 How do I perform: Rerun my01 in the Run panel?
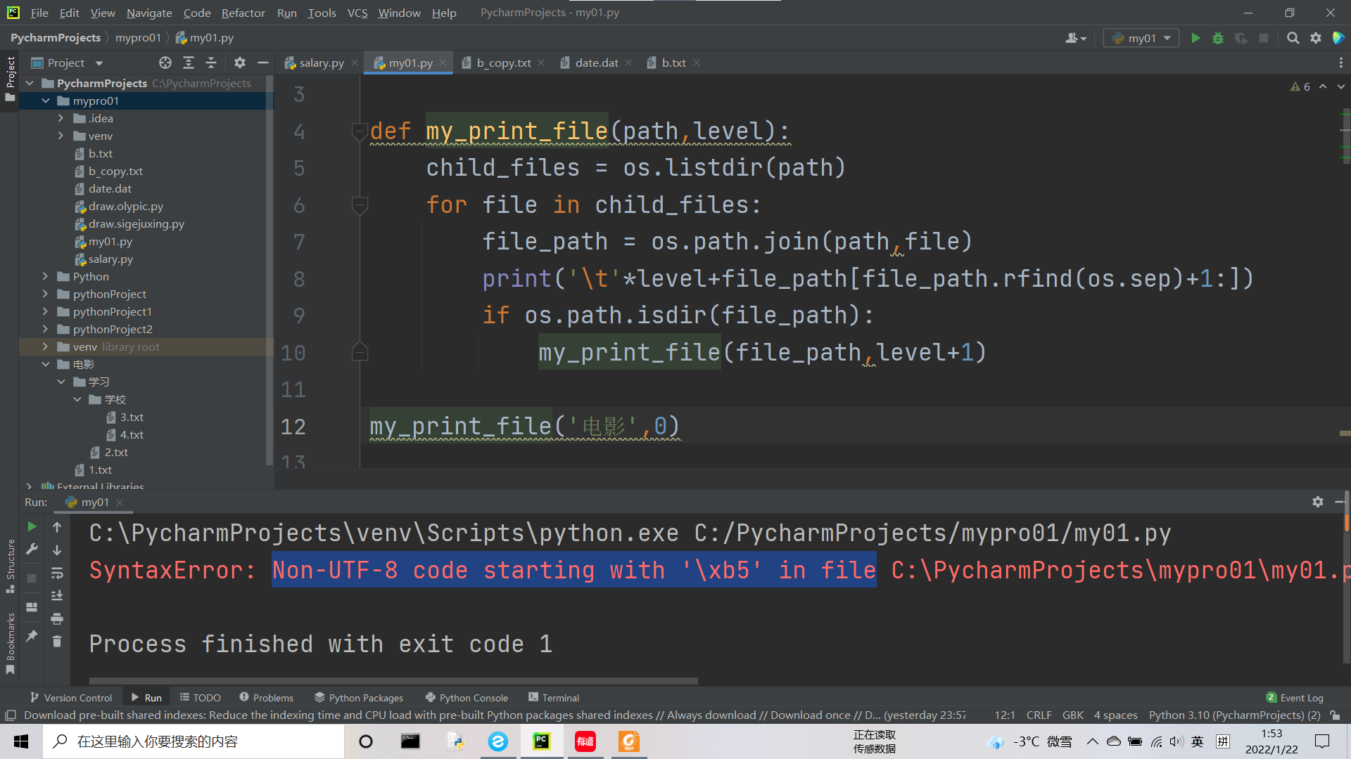32,526
